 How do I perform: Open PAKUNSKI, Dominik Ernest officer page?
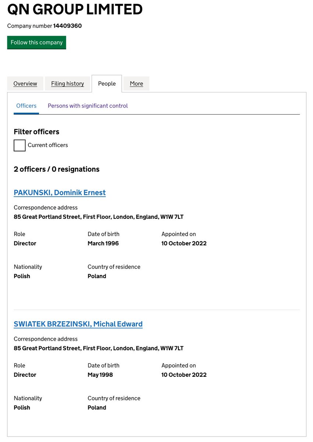(x=60, y=193)
